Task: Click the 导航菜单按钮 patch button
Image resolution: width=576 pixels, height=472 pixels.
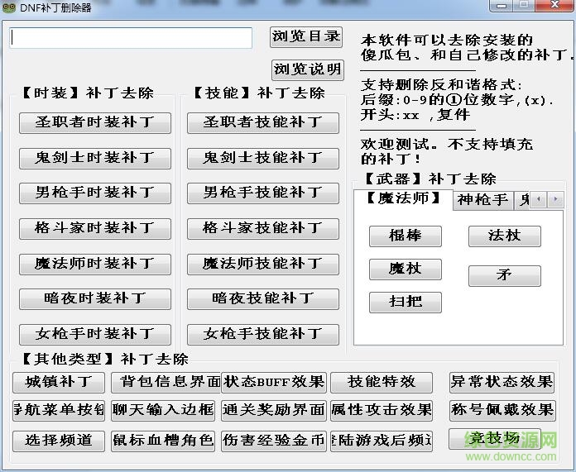Action: pos(59,410)
